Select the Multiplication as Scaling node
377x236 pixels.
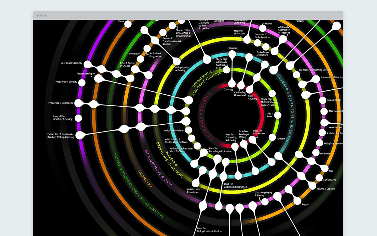[176, 61]
